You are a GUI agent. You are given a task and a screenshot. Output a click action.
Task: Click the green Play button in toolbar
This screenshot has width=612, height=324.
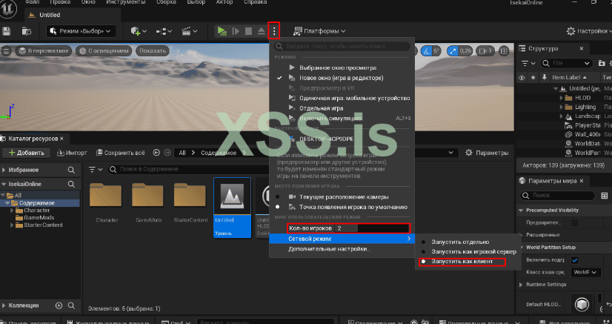pos(222,30)
